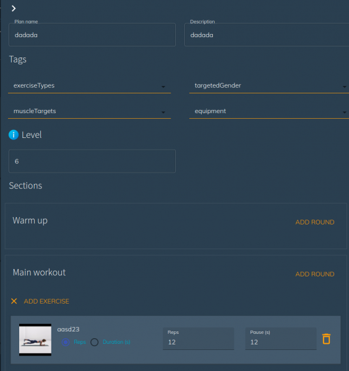Edit the Pause (s) field

click(x=281, y=339)
